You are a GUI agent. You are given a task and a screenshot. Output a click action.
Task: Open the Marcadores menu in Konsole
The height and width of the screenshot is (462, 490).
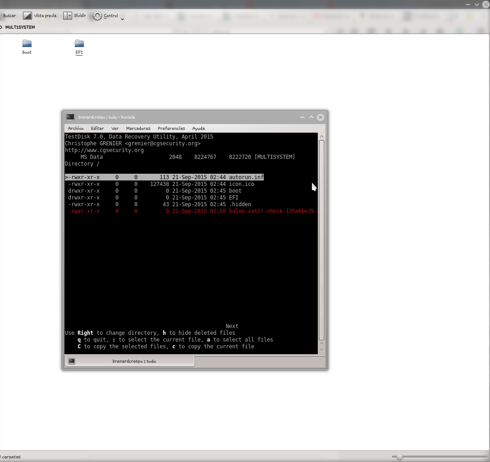tap(138, 128)
